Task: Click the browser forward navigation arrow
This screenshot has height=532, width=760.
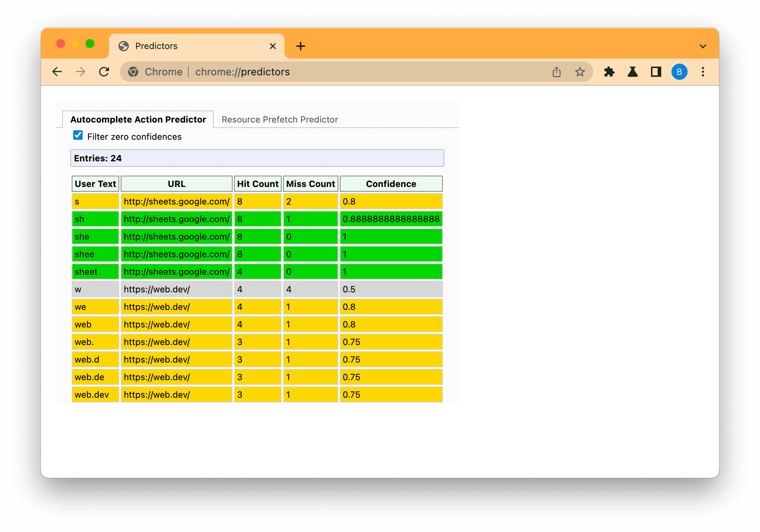Action: pyautogui.click(x=81, y=72)
